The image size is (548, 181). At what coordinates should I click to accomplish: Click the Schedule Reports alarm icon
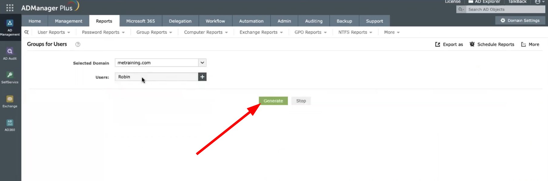pos(472,44)
